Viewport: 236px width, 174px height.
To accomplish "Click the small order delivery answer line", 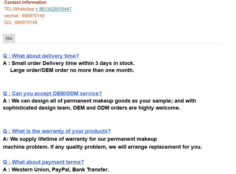I will 69,63.
